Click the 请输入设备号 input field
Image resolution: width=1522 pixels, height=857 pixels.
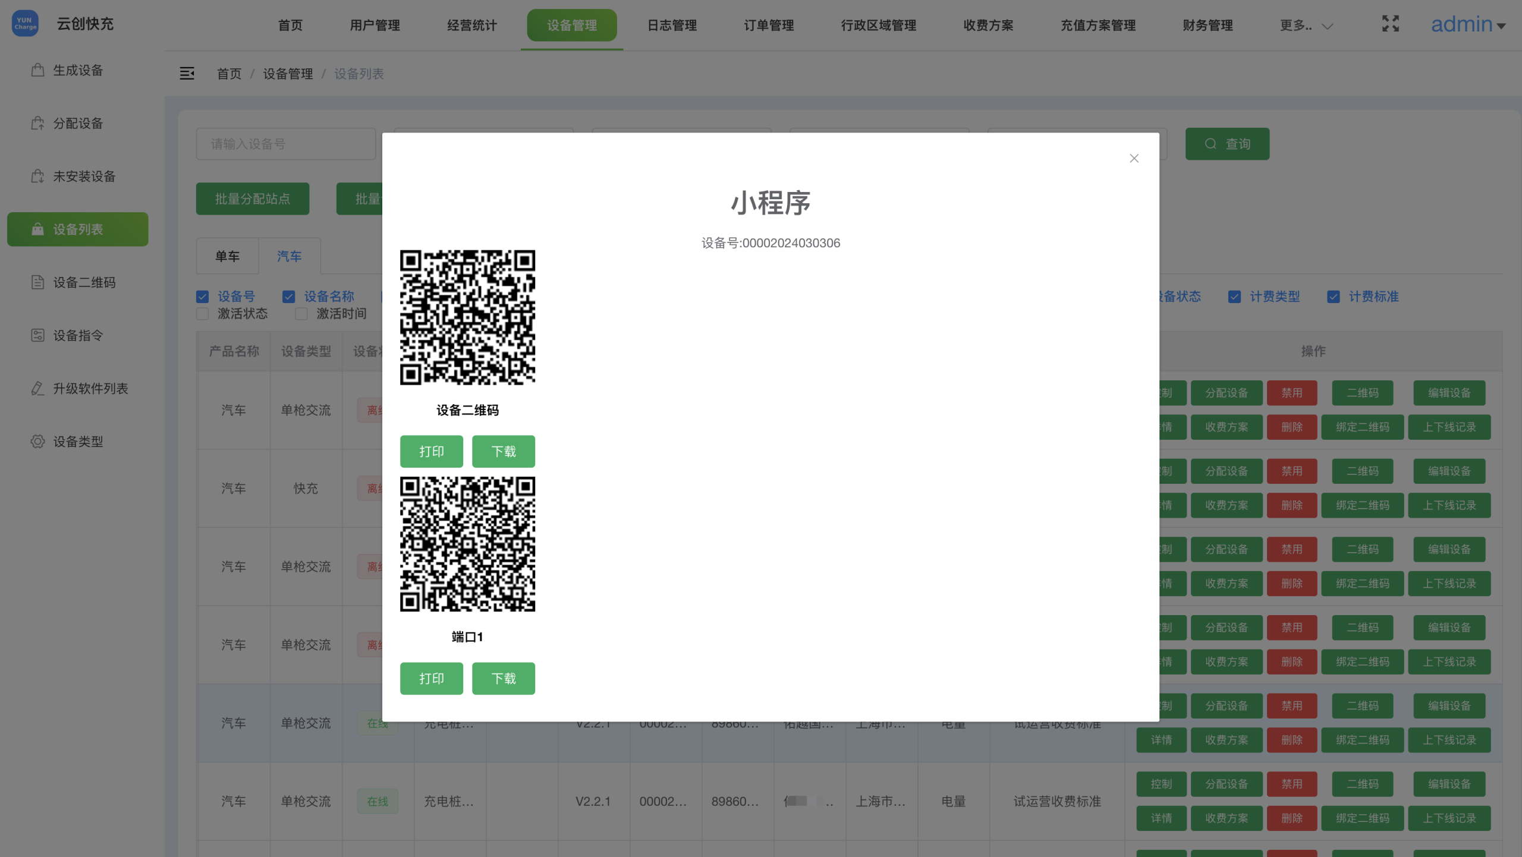pos(285,144)
